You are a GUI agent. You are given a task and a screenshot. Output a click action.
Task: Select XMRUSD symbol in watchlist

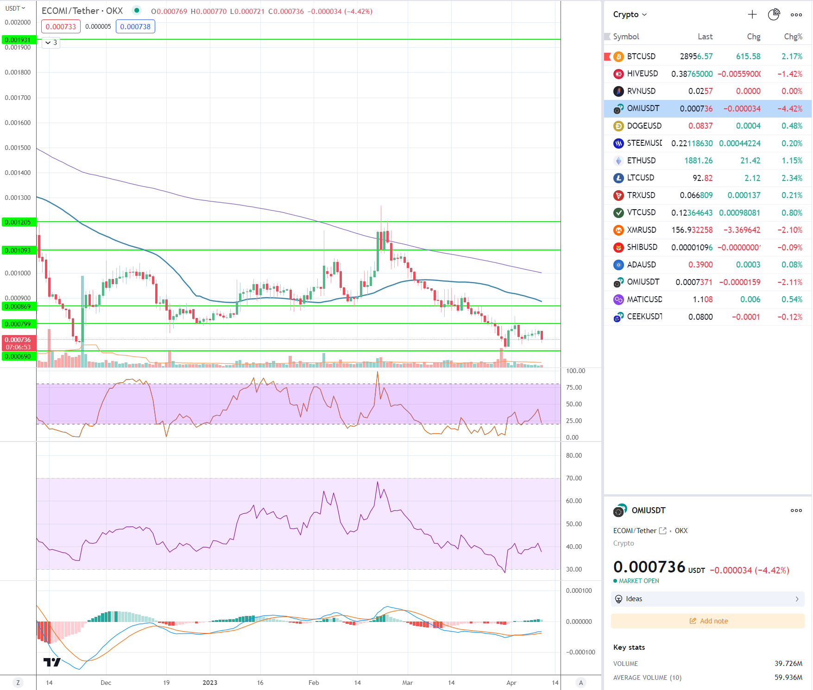[642, 230]
